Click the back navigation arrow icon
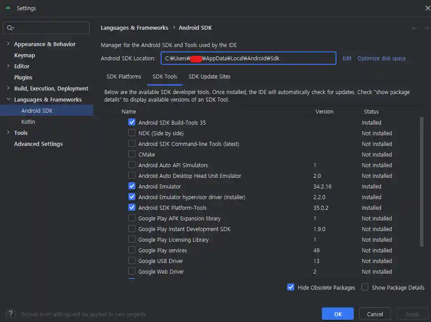 (x=415, y=28)
